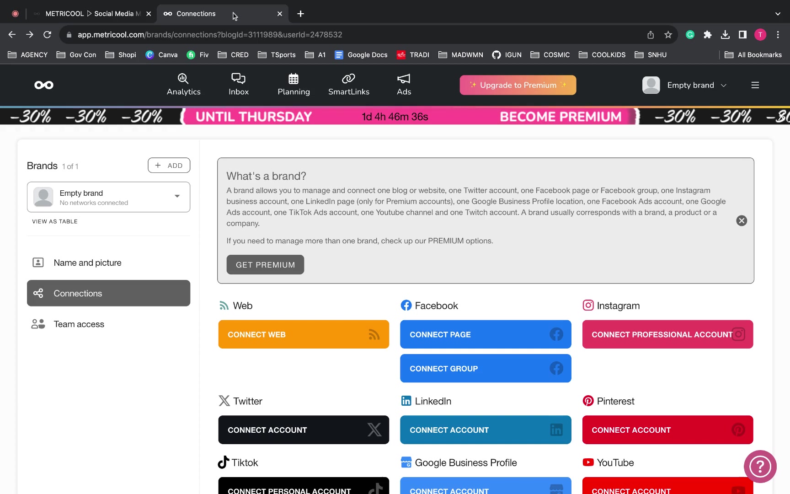The height and width of the screenshot is (494, 790).
Task: Click the help question mark bubble
Action: (x=760, y=467)
